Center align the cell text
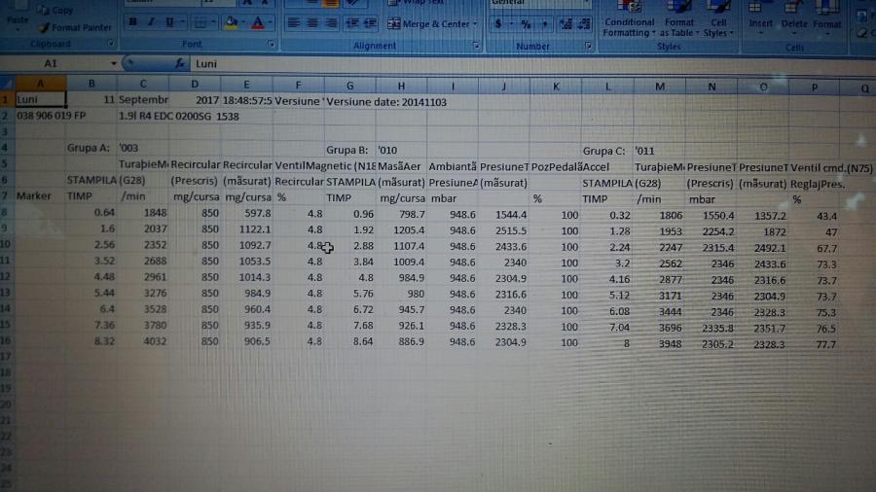Screen dimensions: 876x492 312,23
